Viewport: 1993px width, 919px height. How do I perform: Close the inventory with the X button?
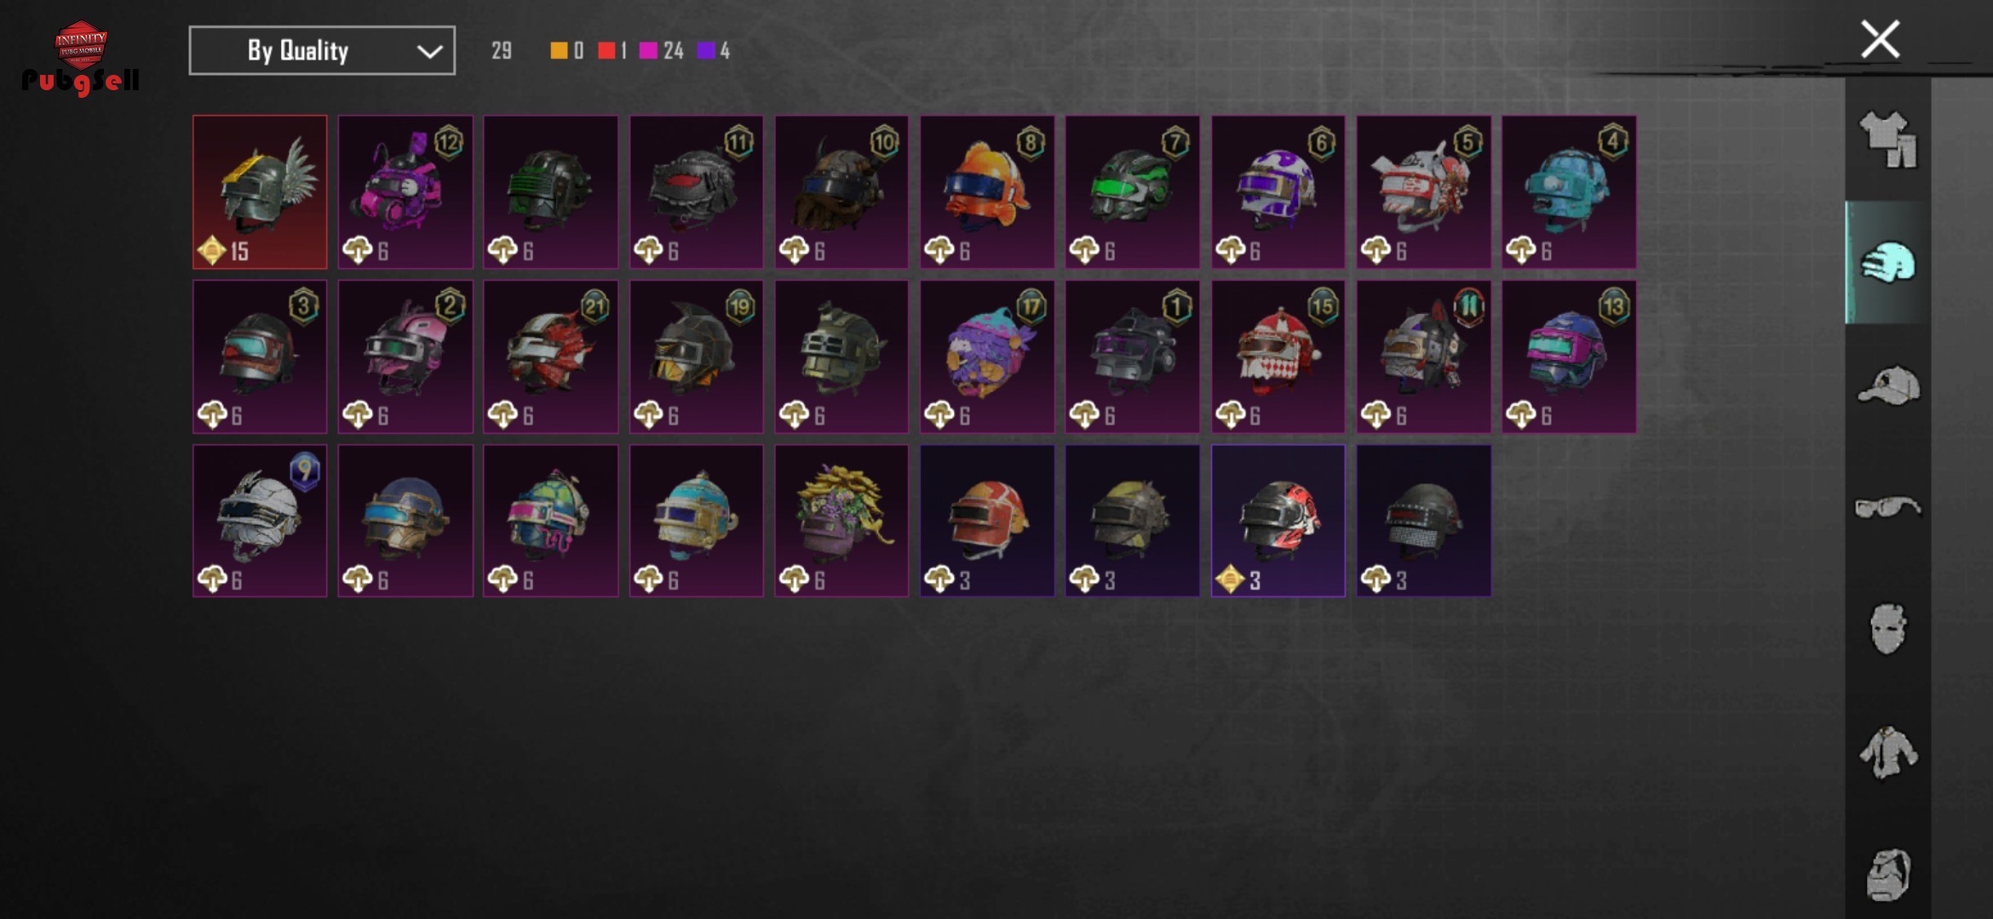pos(1880,39)
